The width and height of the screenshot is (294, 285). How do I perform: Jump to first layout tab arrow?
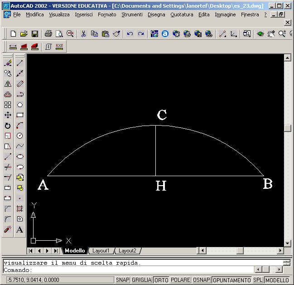31,251
